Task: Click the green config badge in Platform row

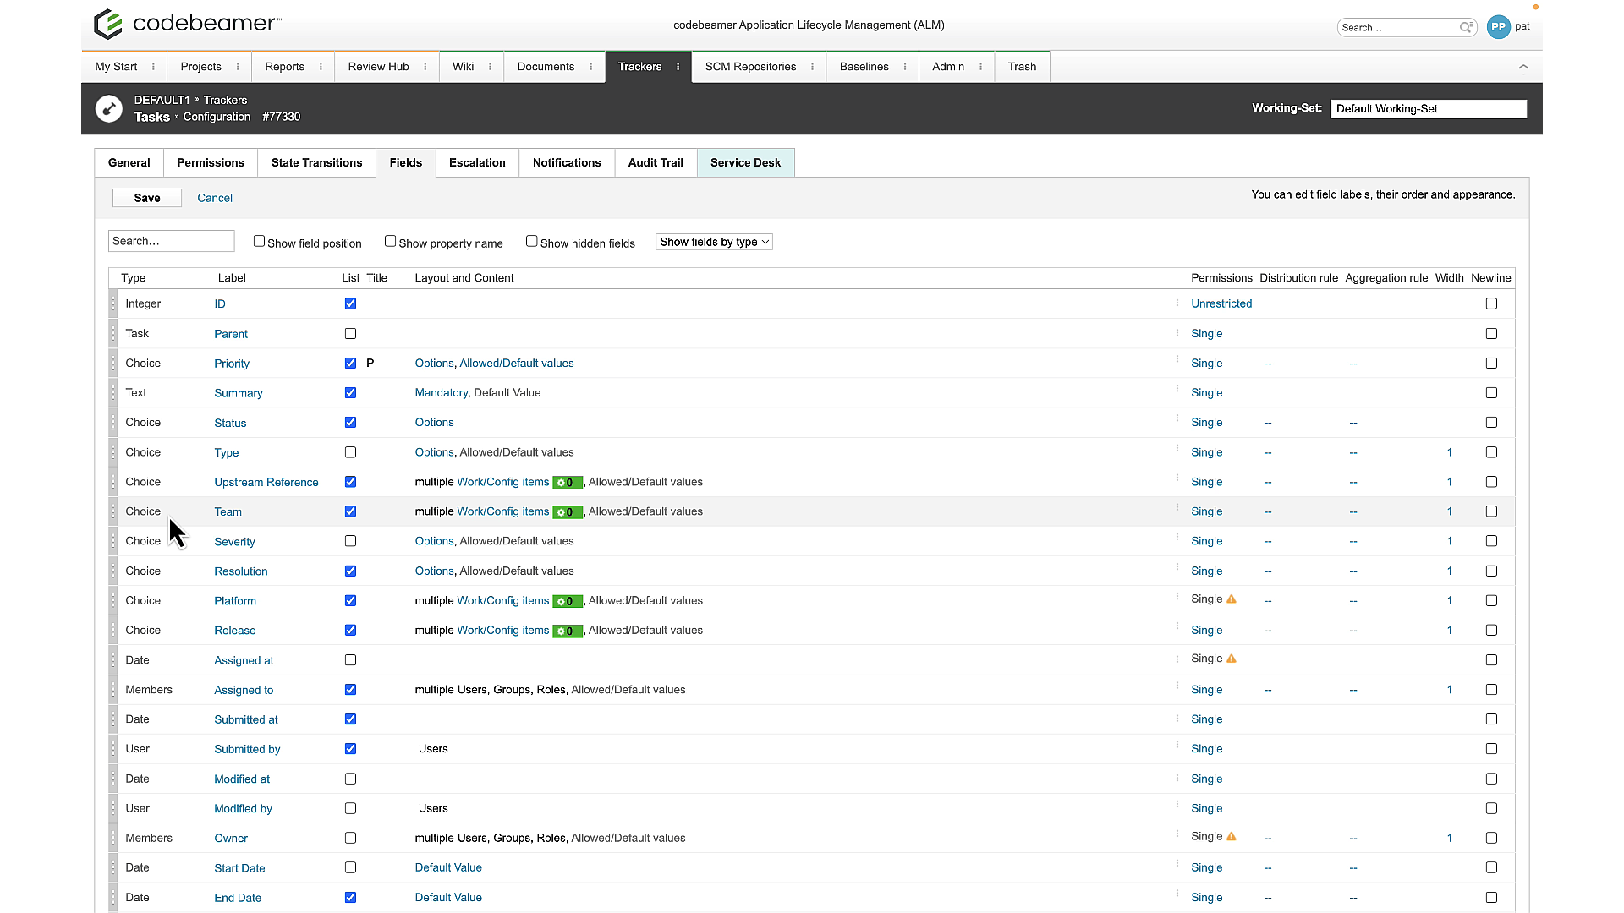Action: (568, 601)
